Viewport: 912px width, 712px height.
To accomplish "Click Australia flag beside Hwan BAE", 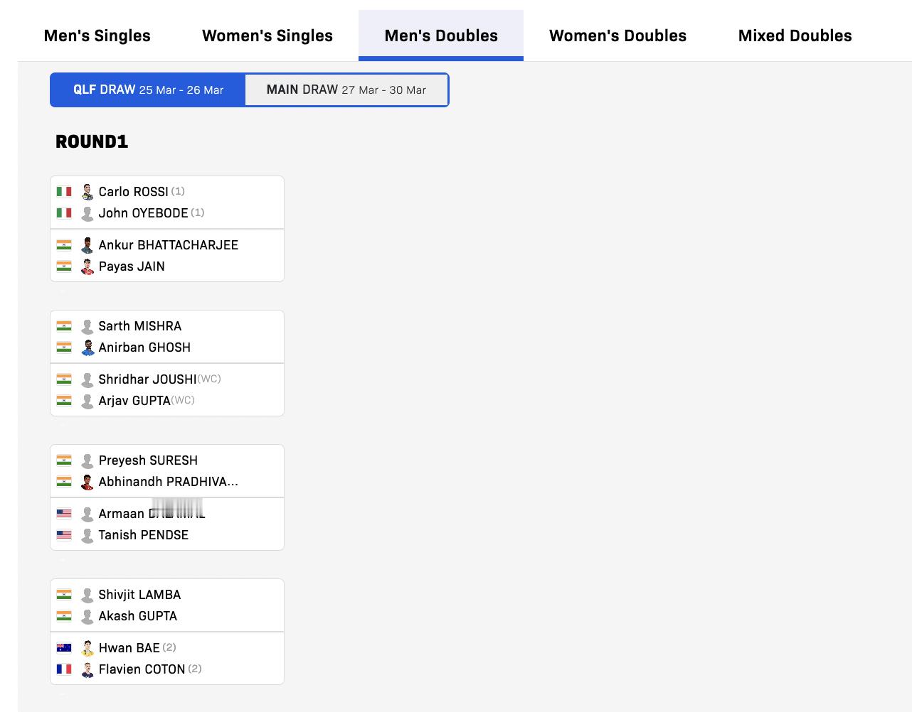I will (x=64, y=647).
